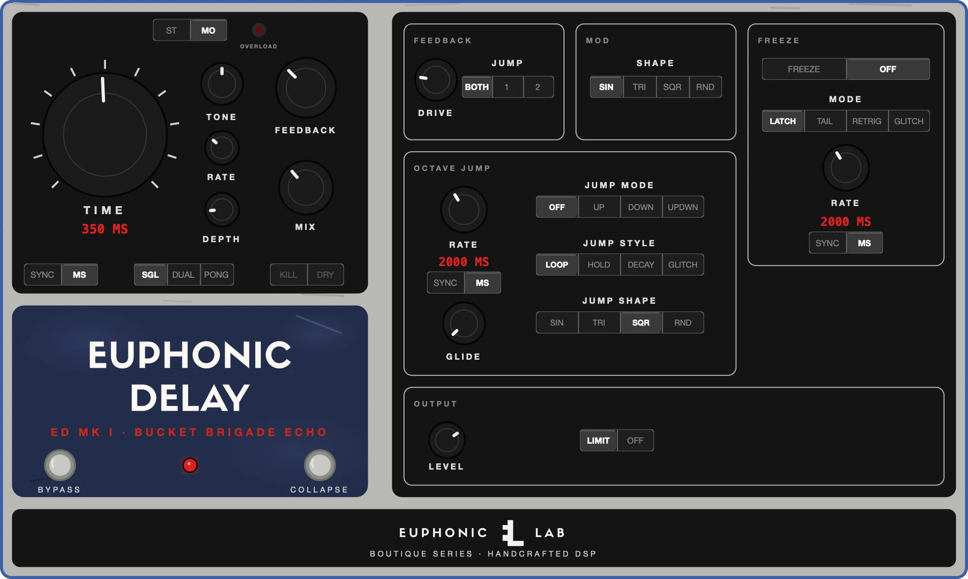The width and height of the screenshot is (968, 579).
Task: Click the Freeze RATE knob
Action: (846, 168)
